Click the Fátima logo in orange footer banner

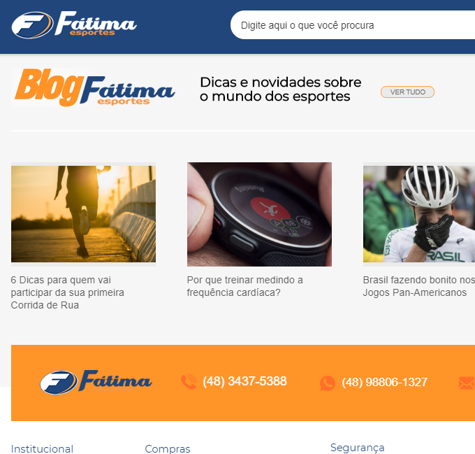[96, 382]
